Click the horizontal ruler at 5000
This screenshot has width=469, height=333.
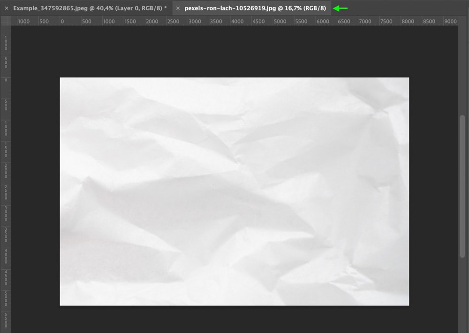(280, 21)
